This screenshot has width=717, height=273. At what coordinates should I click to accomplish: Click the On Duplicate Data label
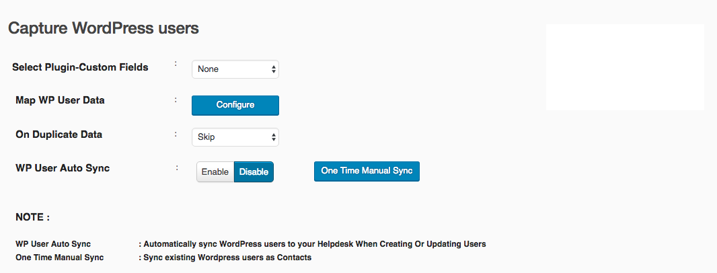[59, 135]
